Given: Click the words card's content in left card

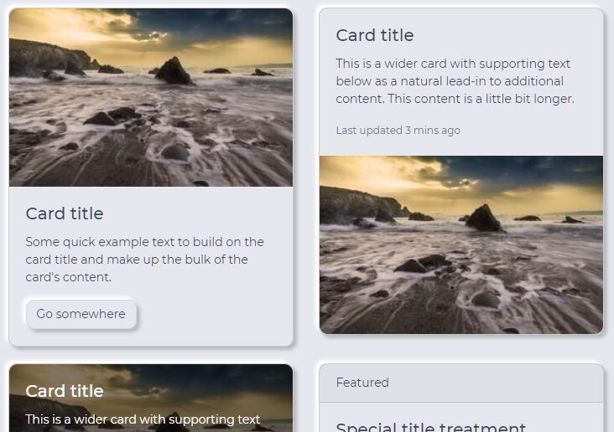Looking at the screenshot, I should [x=69, y=277].
